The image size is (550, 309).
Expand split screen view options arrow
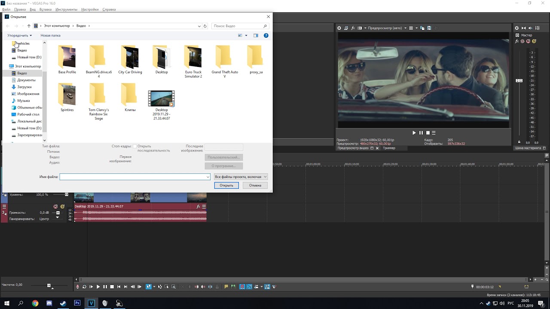pyautogui.click(x=365, y=28)
